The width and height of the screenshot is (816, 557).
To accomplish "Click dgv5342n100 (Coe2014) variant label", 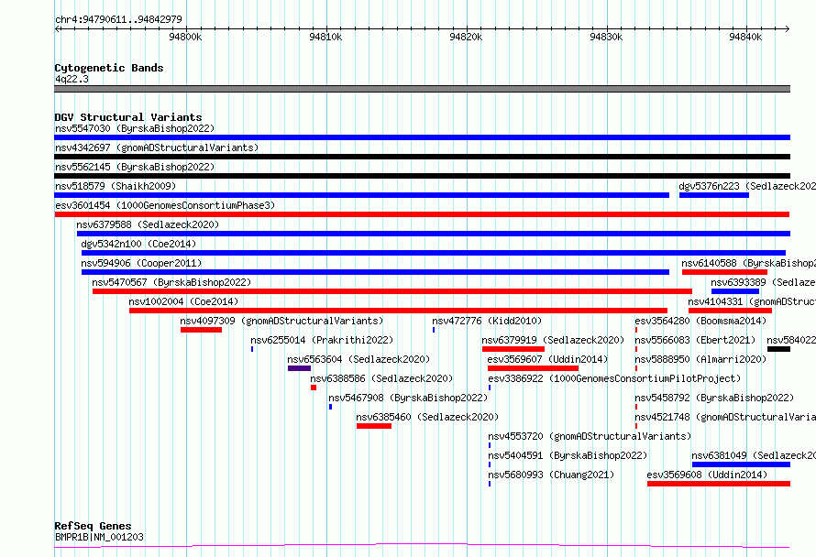I will 138,244.
